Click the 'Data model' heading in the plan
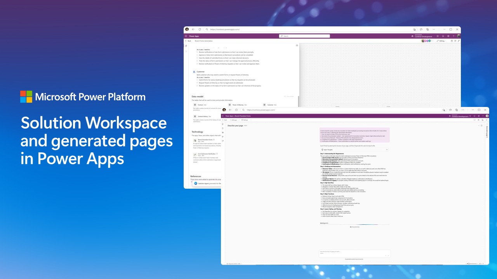 point(198,96)
